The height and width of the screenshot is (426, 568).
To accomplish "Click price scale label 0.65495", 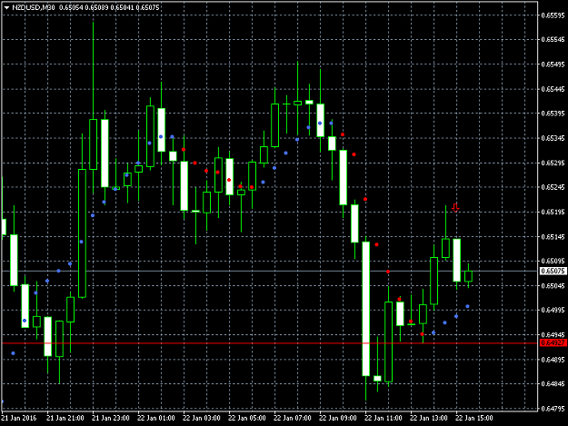I will (553, 64).
